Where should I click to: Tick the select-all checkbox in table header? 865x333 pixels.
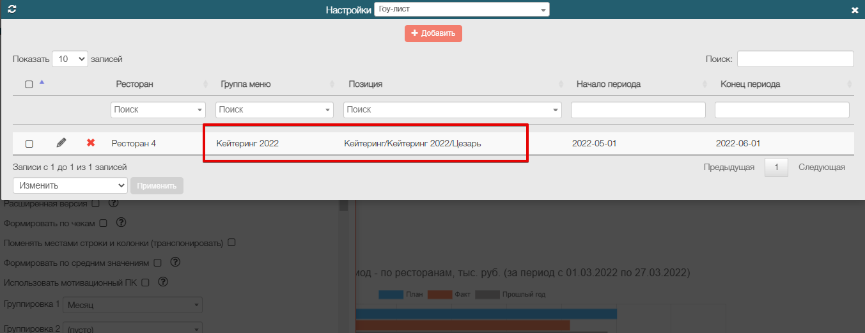click(x=29, y=84)
